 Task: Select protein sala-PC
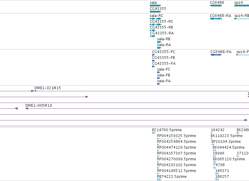159,72
